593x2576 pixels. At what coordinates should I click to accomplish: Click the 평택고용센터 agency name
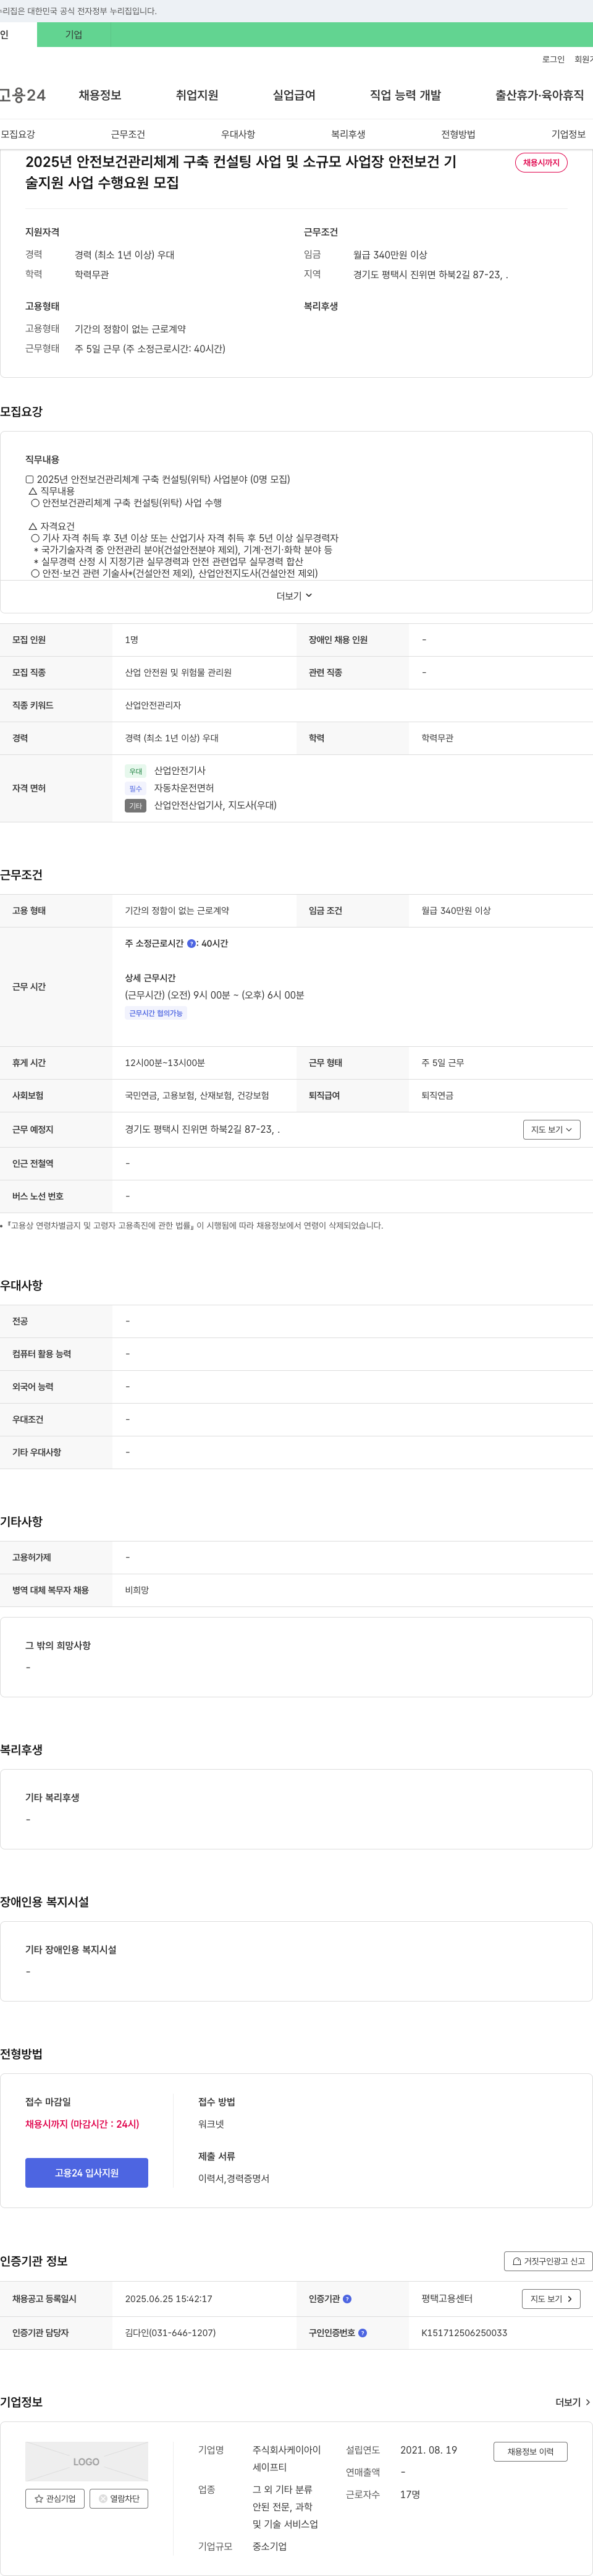click(x=447, y=2298)
